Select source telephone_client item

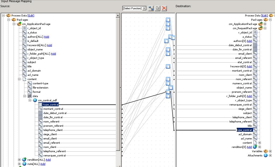53,130
